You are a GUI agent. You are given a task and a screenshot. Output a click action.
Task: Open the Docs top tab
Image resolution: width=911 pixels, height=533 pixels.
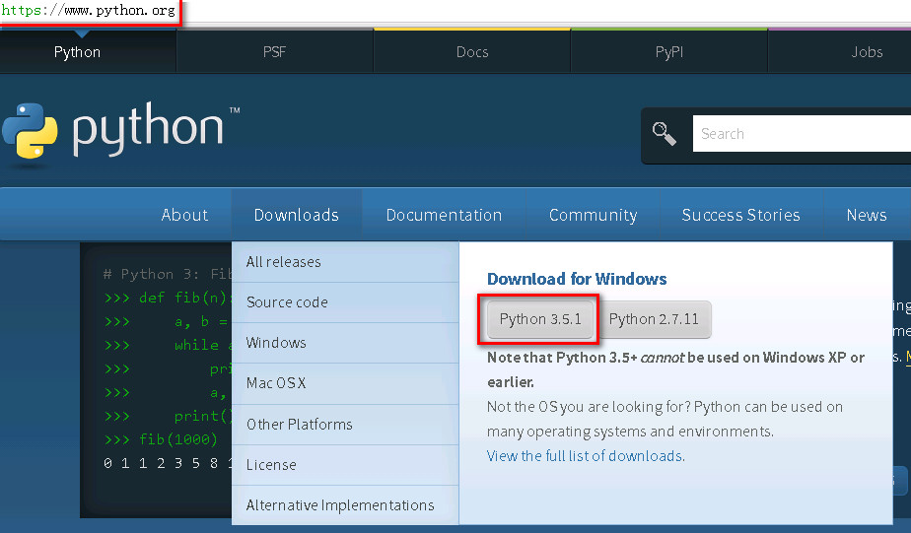472,52
